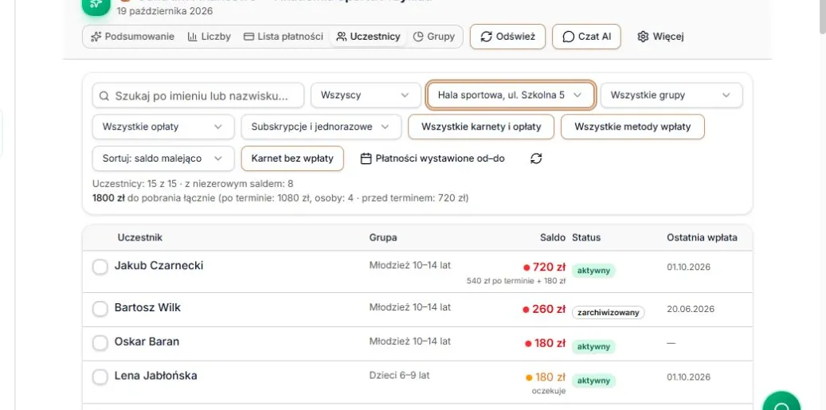Click the Uczestnik column header
The image size is (826, 410).
tap(140, 237)
